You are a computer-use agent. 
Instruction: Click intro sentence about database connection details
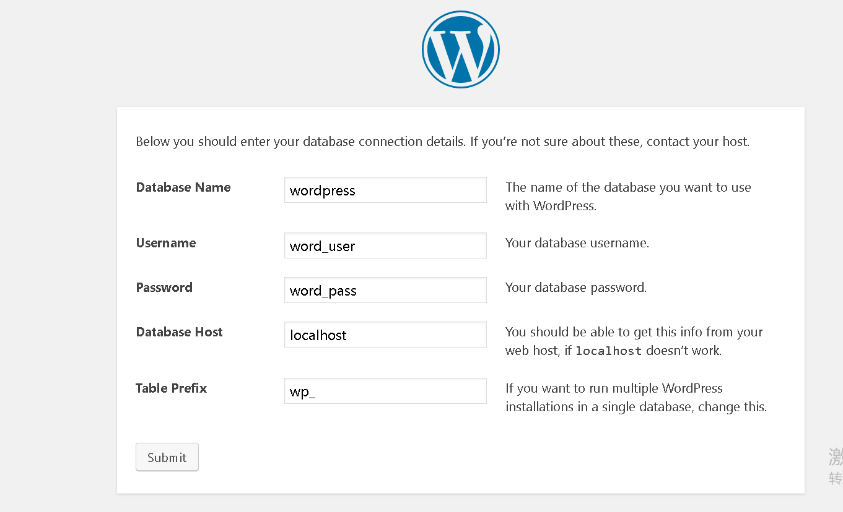click(443, 142)
